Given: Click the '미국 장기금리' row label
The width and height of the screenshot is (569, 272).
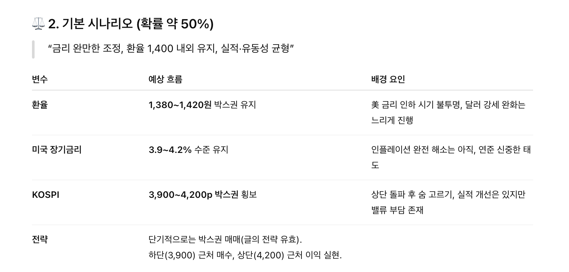Looking at the screenshot, I should (x=57, y=150).
